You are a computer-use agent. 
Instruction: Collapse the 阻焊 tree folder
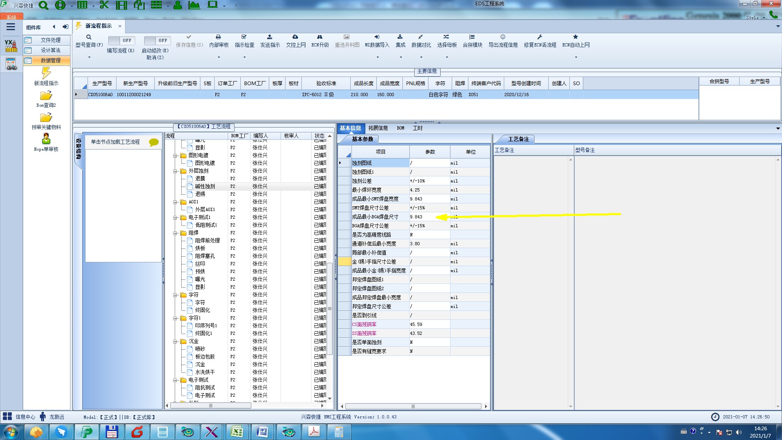(x=175, y=233)
